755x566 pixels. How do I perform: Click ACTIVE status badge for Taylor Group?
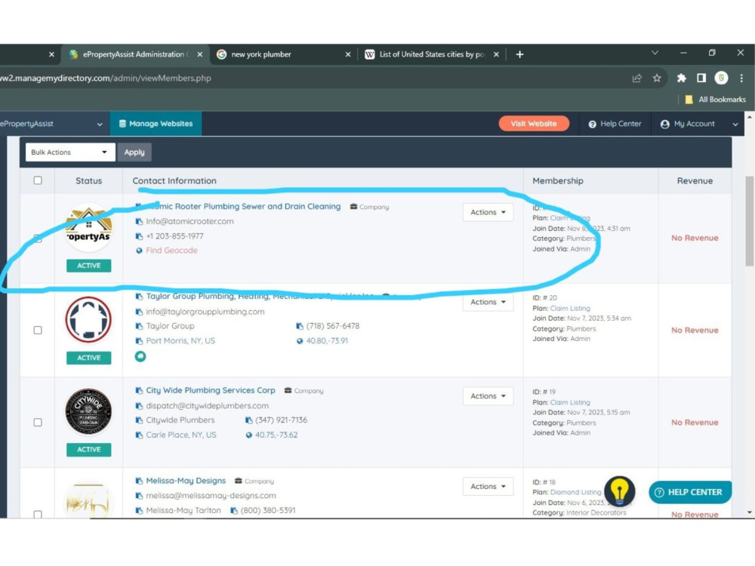click(88, 358)
